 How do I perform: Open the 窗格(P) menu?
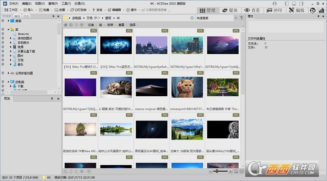click(x=53, y=4)
